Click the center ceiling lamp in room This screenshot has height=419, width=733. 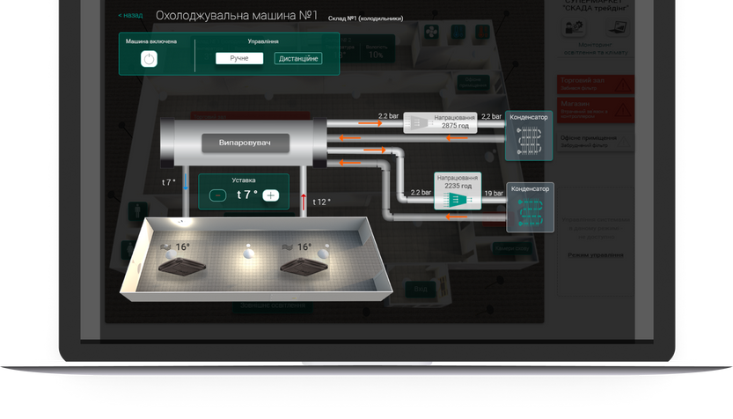(x=248, y=255)
